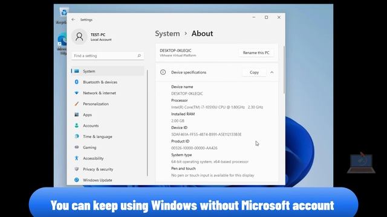Screen dimensions: 387x217
Task: Click the Bluetooth & devices icon
Action: click(77, 82)
